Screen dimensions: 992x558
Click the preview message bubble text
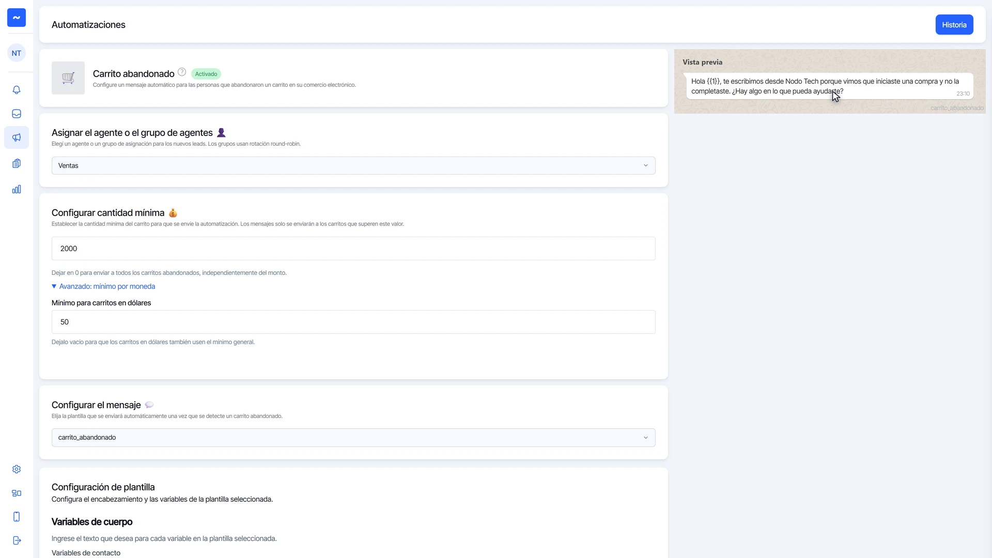pos(825,86)
